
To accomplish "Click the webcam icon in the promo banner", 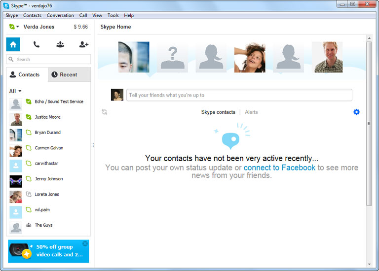I will (x=18, y=250).
